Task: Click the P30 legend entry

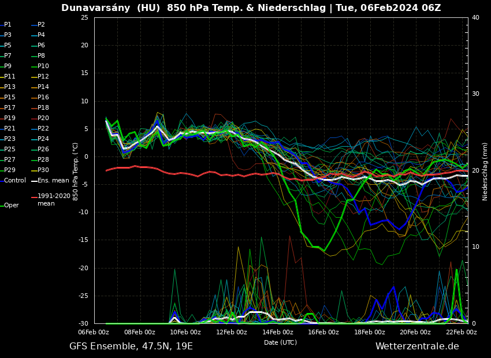Action: (x=43, y=170)
